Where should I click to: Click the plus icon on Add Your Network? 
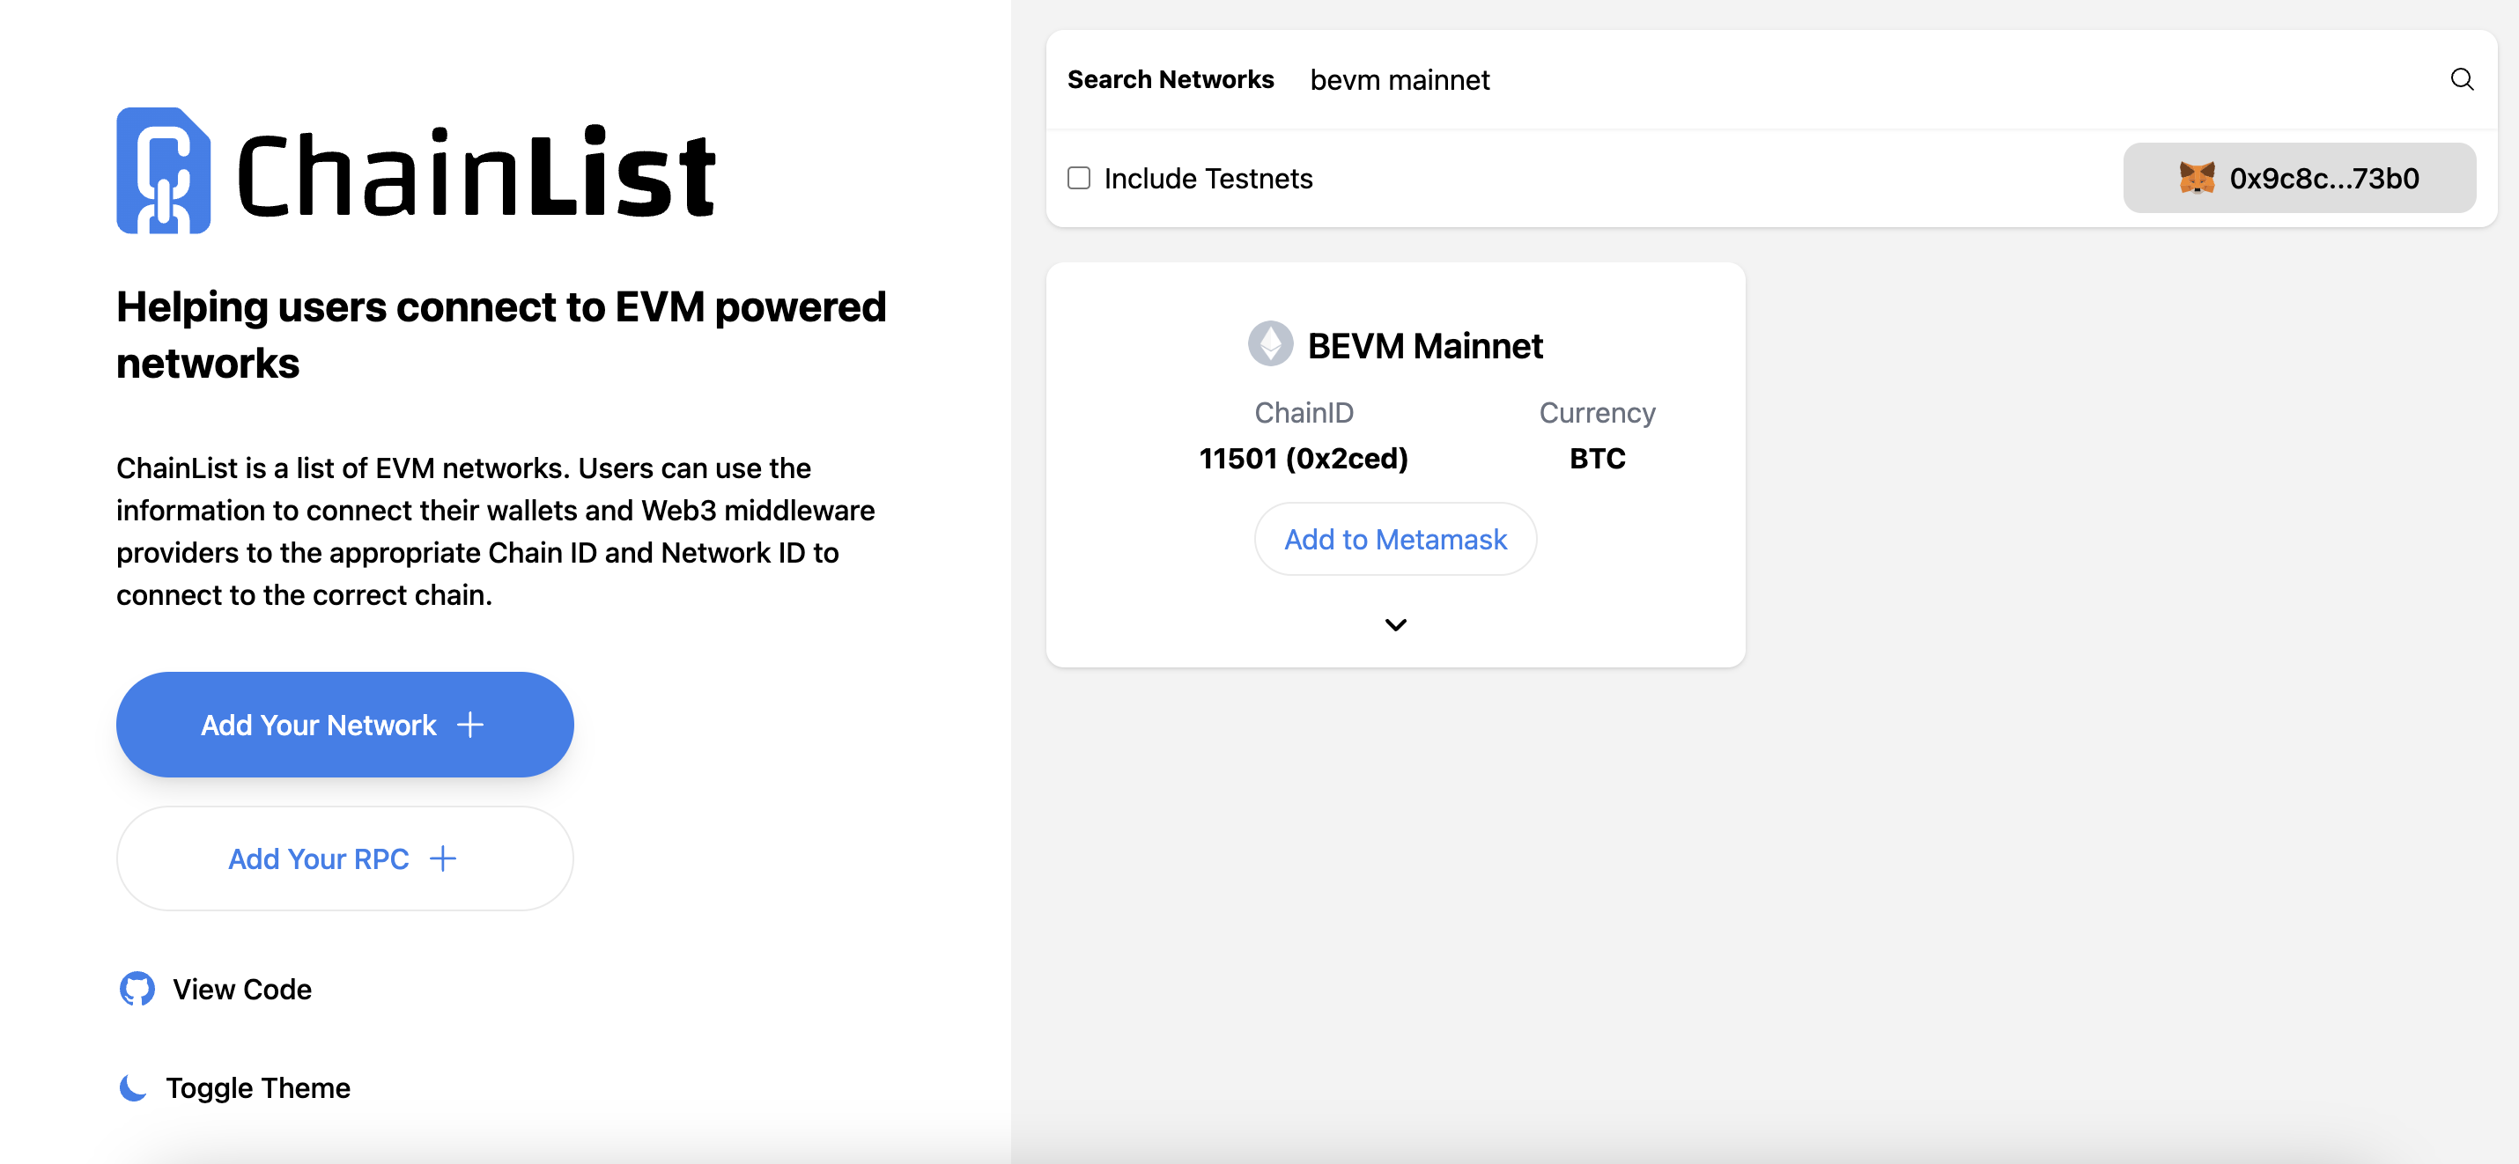(470, 725)
